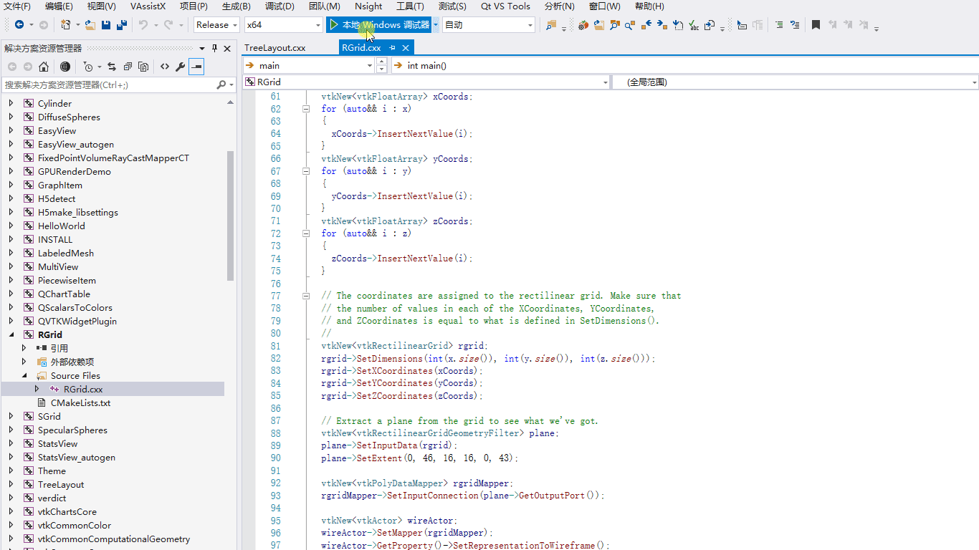Collapse code block at line 67

point(306,171)
